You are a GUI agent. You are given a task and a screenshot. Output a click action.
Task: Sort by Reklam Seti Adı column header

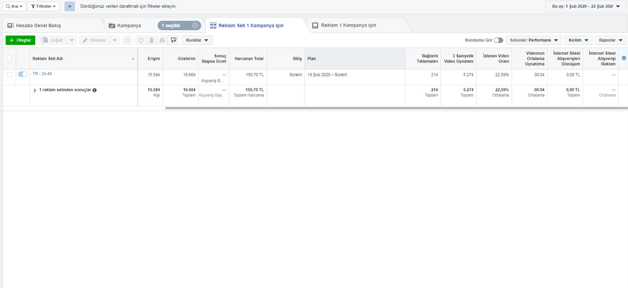click(x=83, y=59)
